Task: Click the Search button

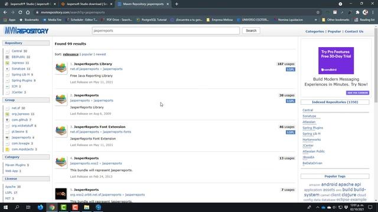Action: 251,31
